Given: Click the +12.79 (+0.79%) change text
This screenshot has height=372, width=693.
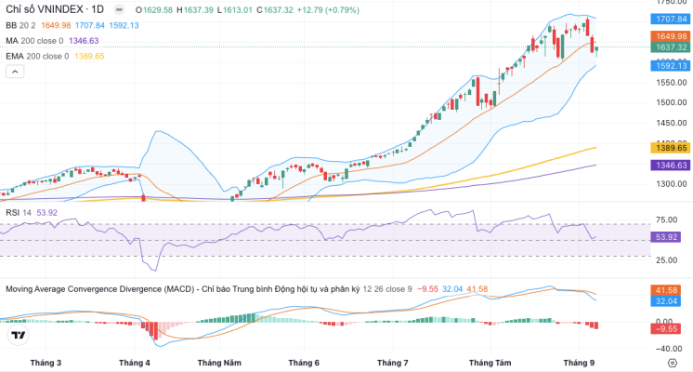Looking at the screenshot, I should coord(328,9).
